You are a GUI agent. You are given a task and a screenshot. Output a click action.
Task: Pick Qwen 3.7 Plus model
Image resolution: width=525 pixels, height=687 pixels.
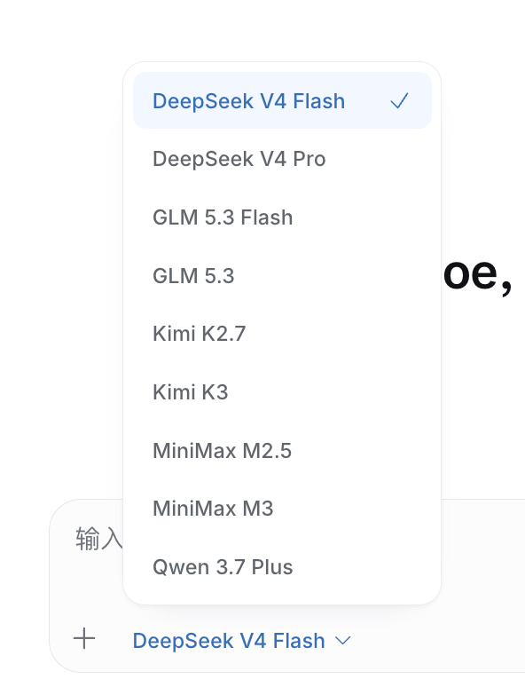282,567
